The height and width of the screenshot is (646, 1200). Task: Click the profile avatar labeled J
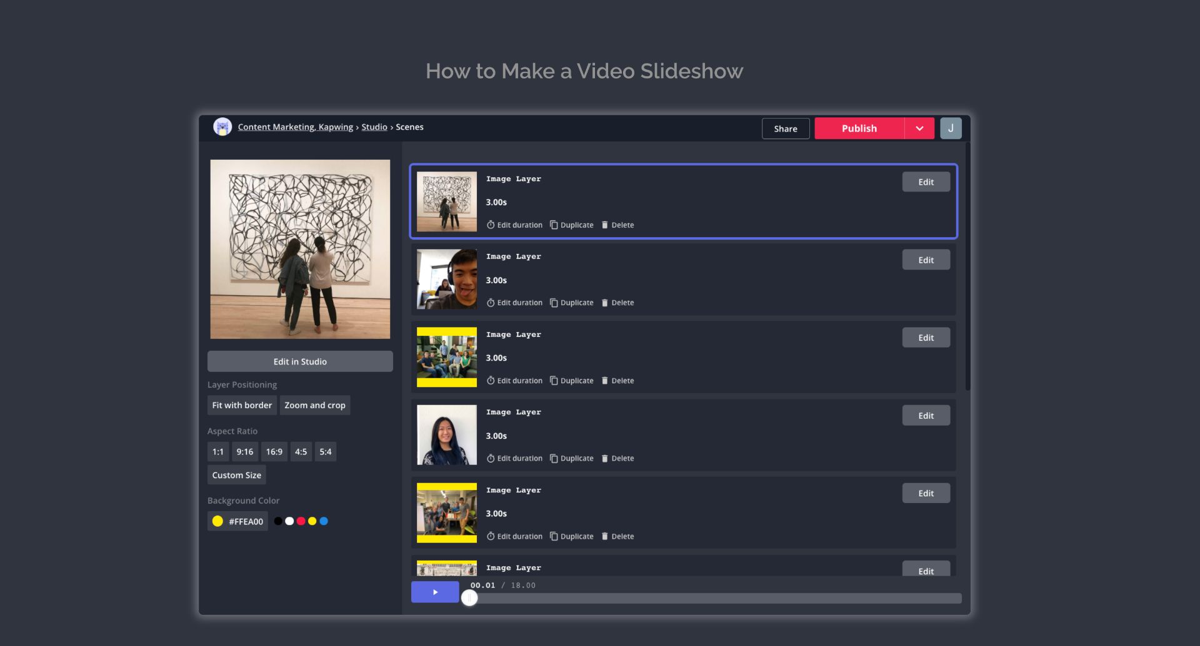click(951, 128)
